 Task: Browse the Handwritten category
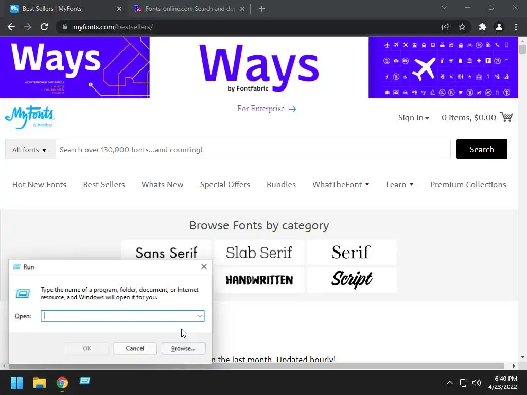[259, 280]
